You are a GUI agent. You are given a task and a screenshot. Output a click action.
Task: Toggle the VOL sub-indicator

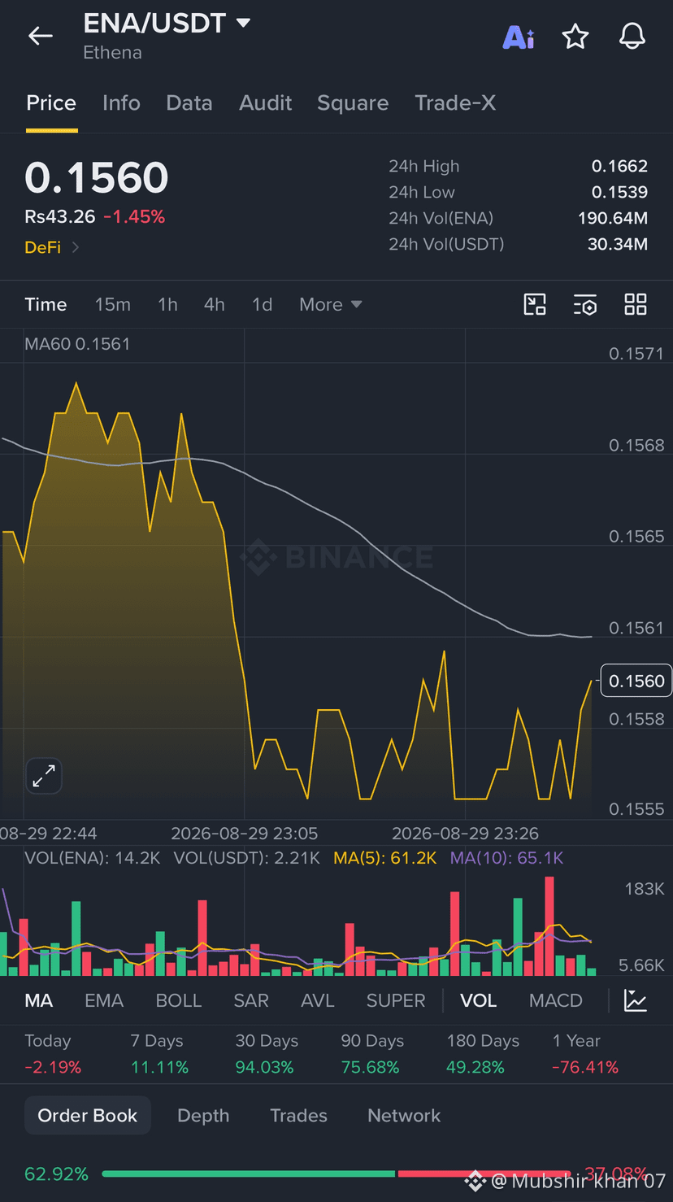(x=479, y=1000)
